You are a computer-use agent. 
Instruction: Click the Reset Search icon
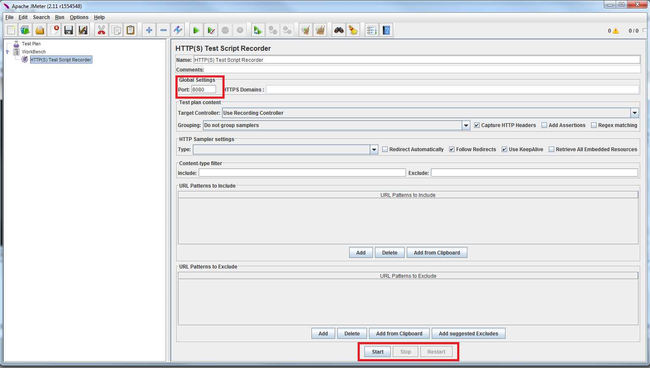[x=353, y=30]
